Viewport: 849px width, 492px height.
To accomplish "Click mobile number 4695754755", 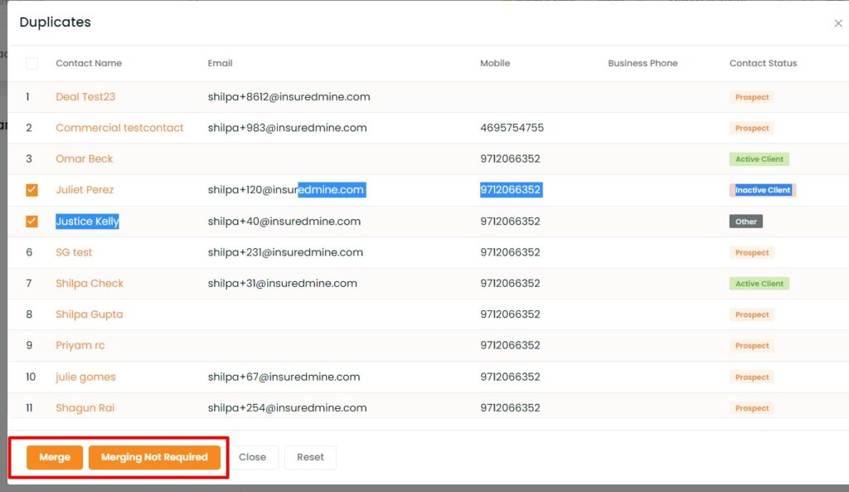I will click(x=512, y=128).
